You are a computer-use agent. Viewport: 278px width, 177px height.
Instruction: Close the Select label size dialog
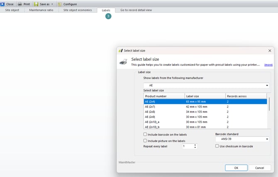270,50
